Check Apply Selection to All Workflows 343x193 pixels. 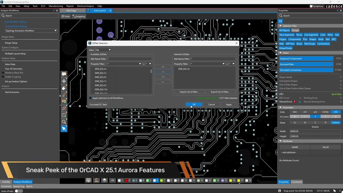90,98
